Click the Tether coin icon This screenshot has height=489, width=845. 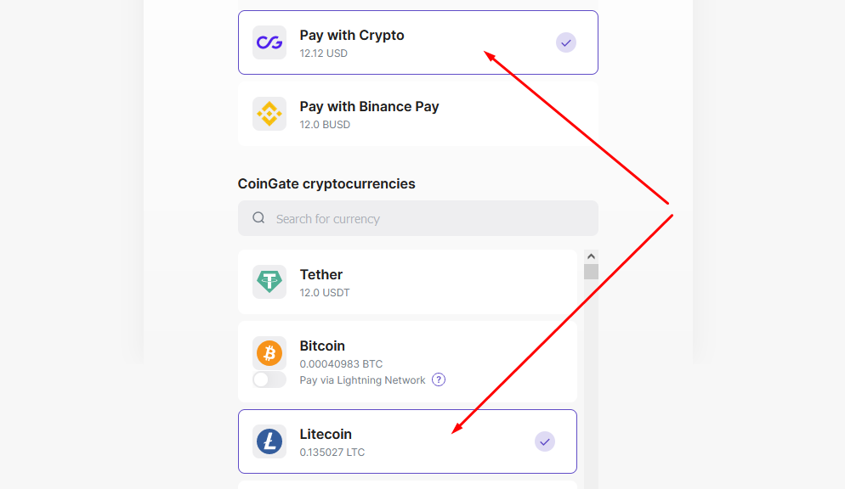(x=269, y=282)
